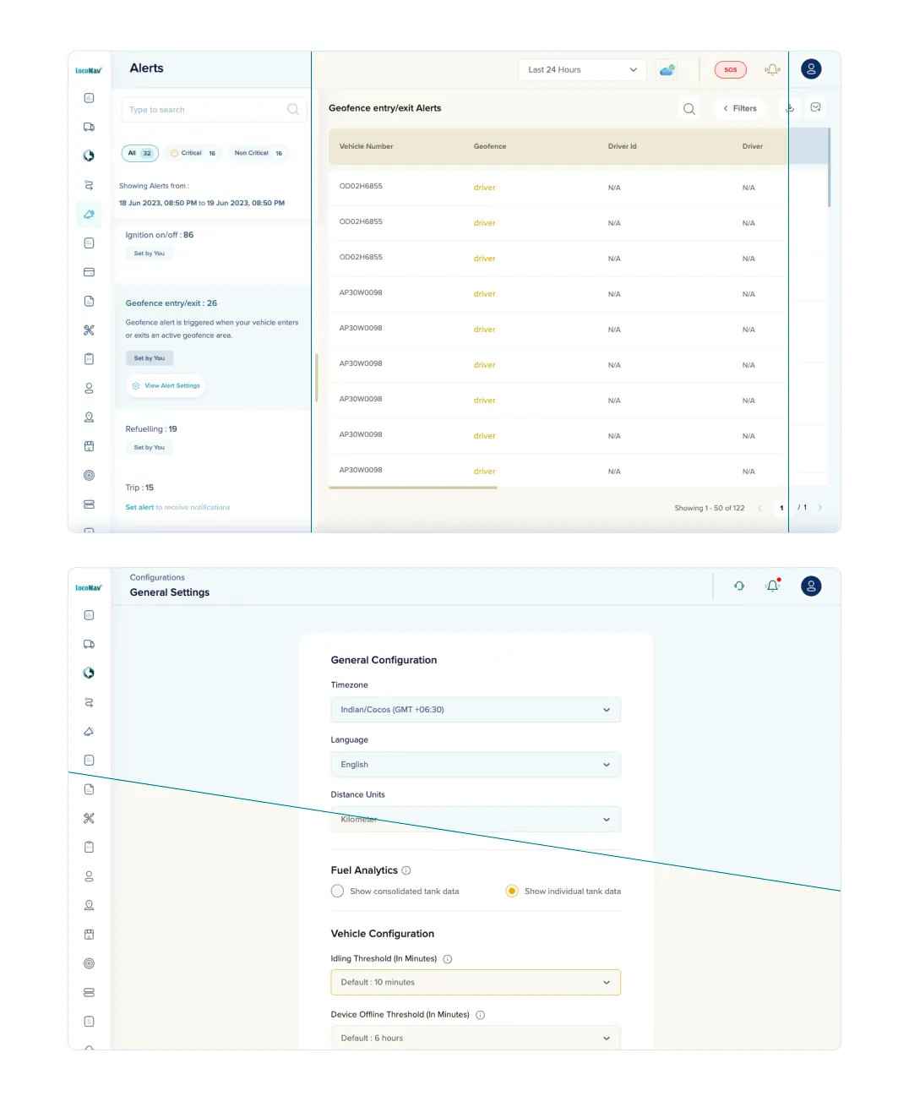Click the Configurations breadcrumb link
909x1118 pixels.
(157, 578)
